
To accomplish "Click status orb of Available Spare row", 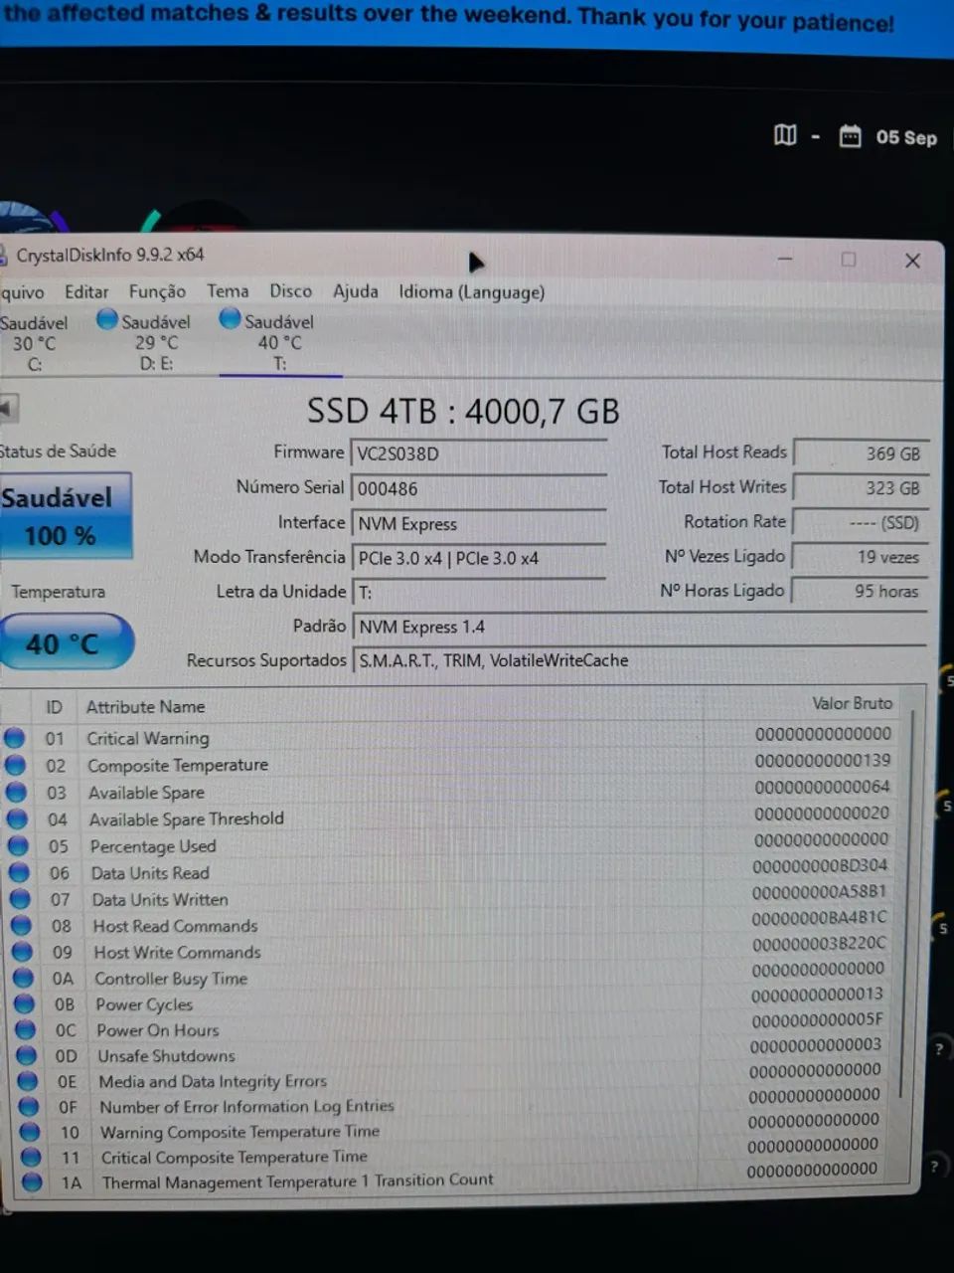I will coord(16,792).
